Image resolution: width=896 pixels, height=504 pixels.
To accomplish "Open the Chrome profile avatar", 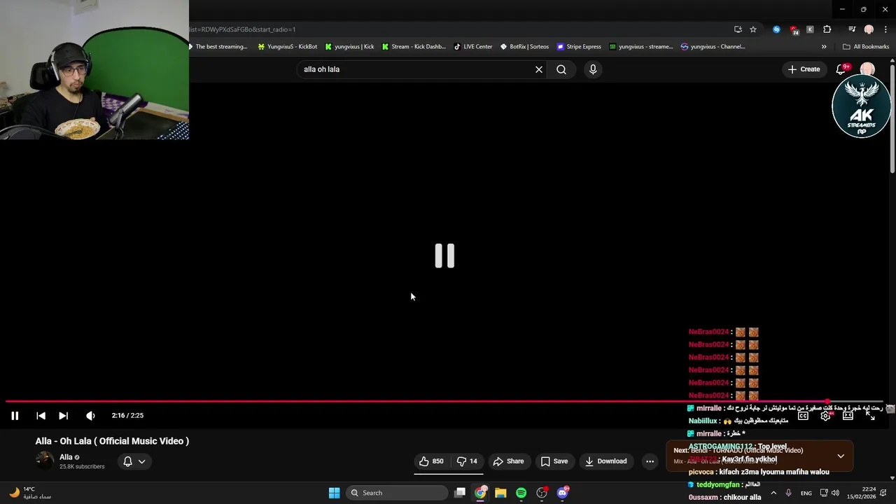I will pyautogui.click(x=869, y=29).
